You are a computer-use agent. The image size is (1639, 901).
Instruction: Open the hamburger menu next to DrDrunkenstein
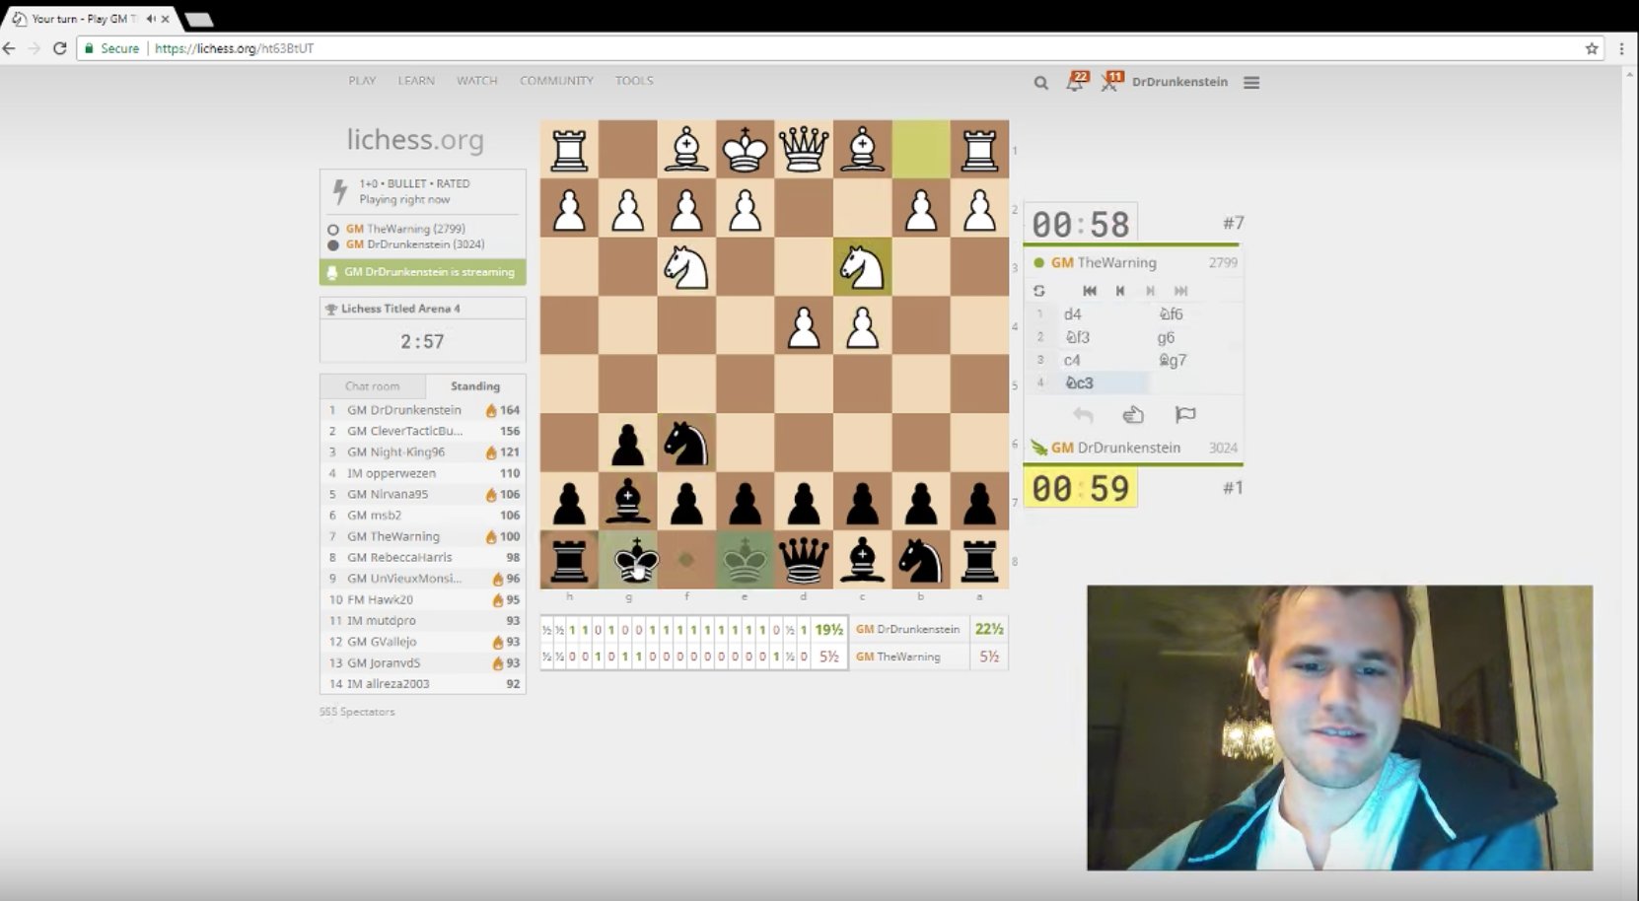(1251, 83)
